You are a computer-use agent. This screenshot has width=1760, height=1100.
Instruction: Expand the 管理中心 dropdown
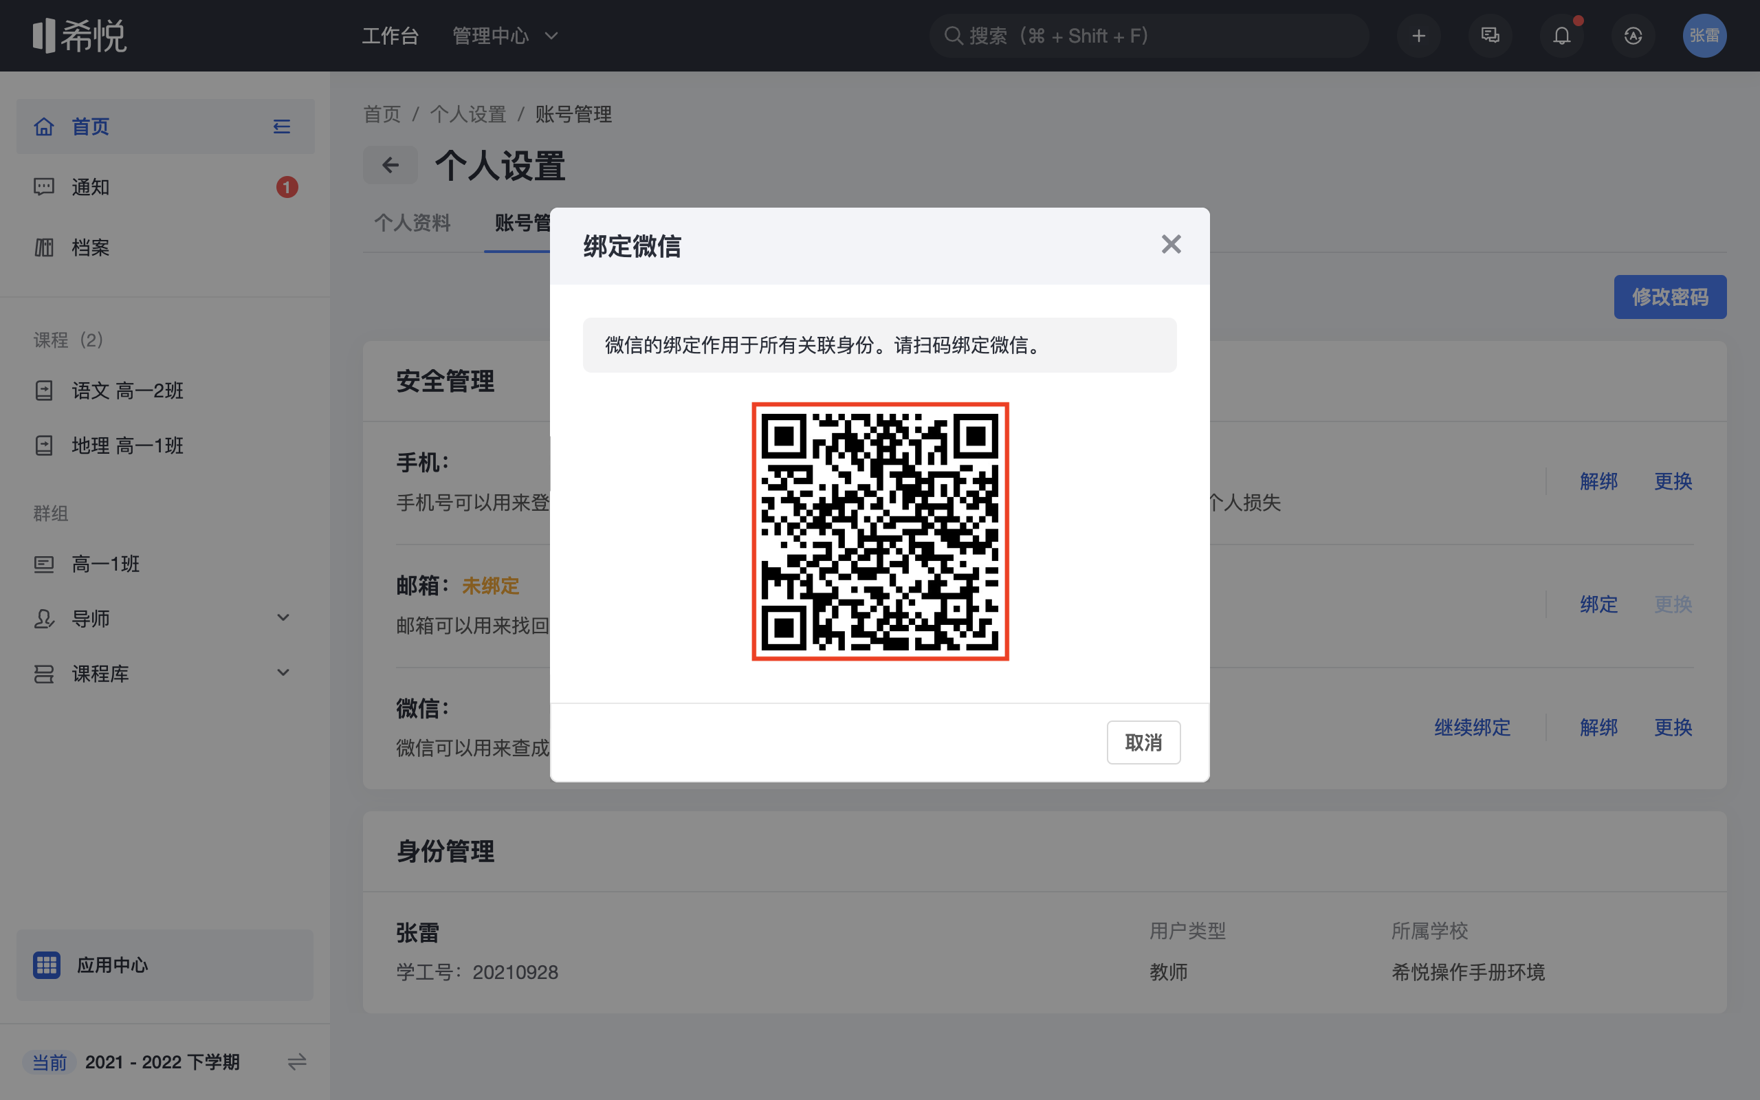[x=505, y=36]
